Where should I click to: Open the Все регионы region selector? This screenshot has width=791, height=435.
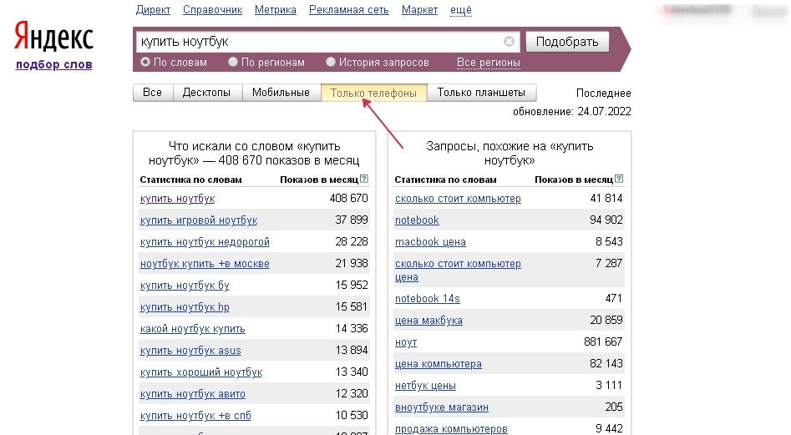[488, 63]
